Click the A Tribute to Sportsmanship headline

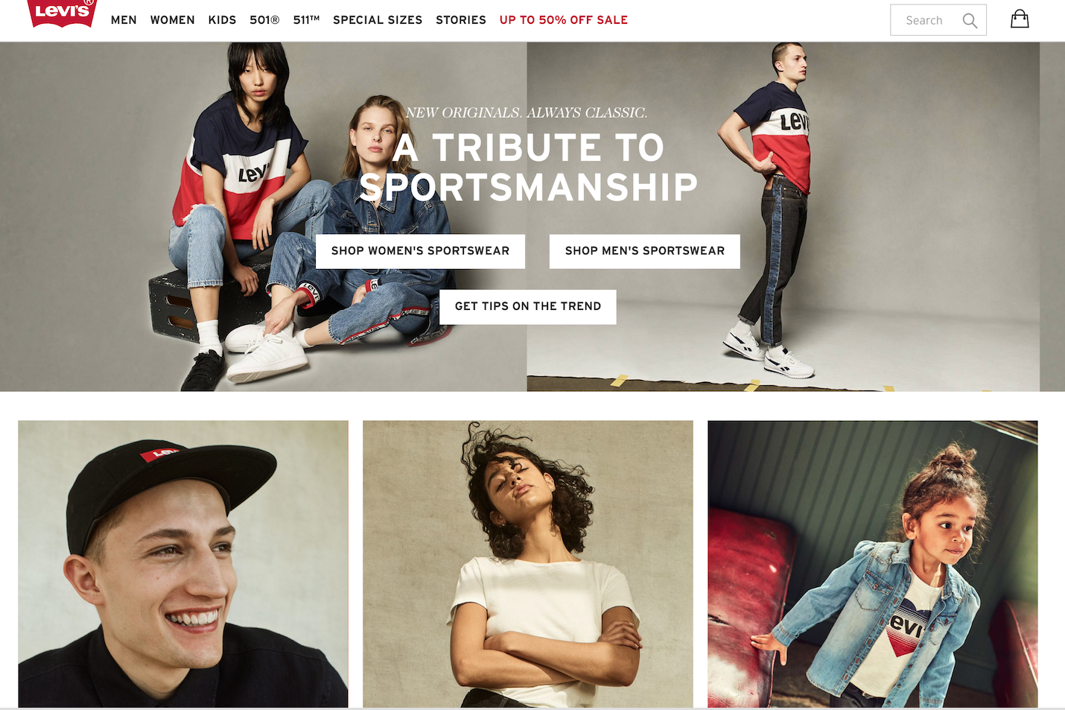[528, 167]
